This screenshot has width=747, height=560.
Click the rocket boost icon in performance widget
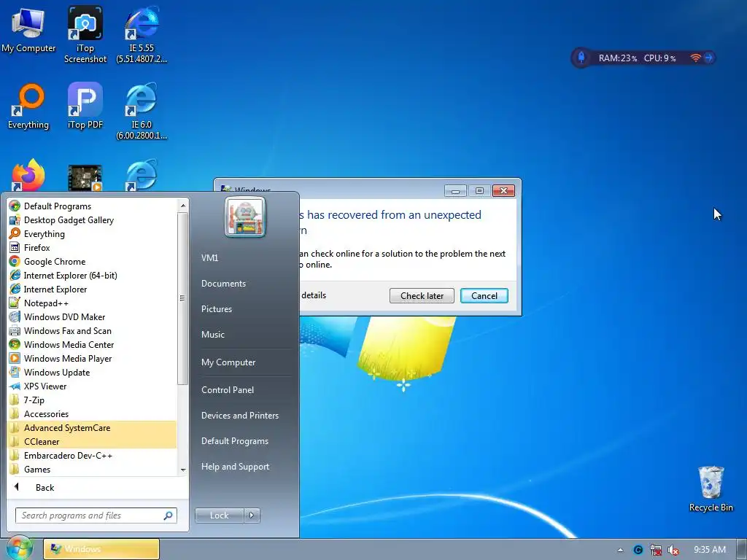click(581, 58)
